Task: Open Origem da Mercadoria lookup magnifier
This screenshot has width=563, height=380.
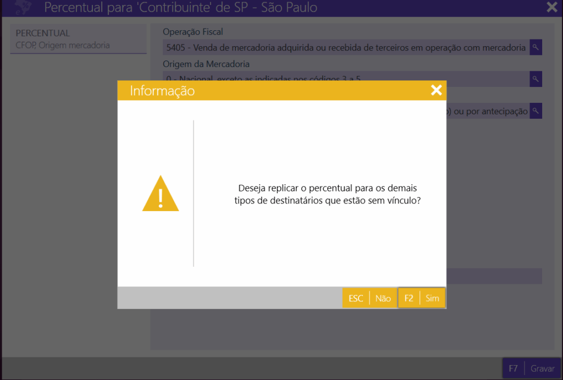Action: (x=536, y=79)
